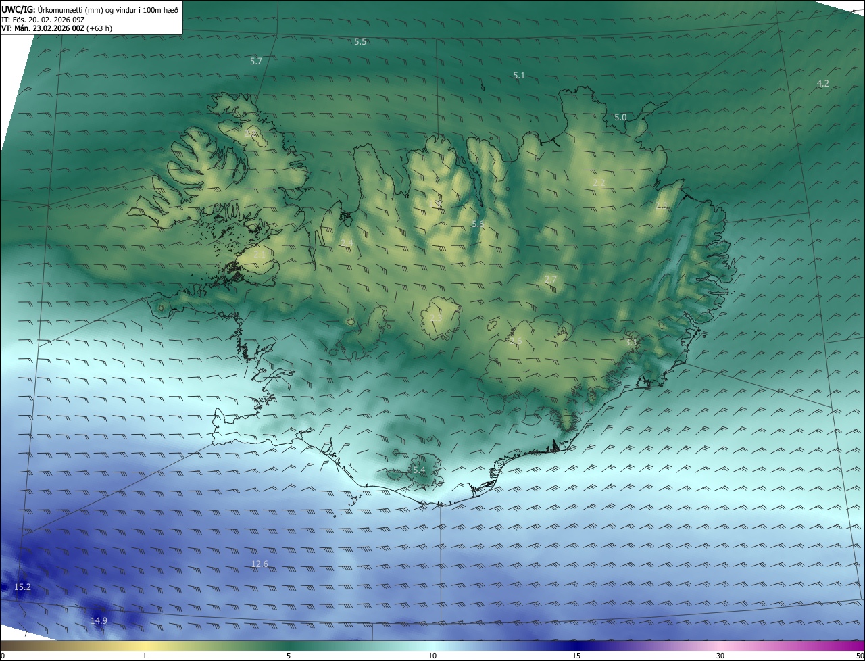The width and height of the screenshot is (865, 661).
Task: Click the colorbar tick label 30
Action: [720, 656]
